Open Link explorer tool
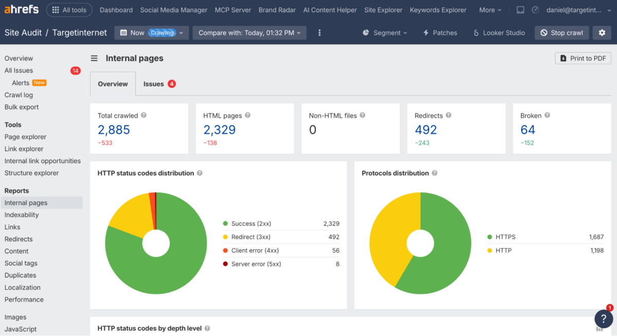Image resolution: width=617 pixels, height=336 pixels. point(24,149)
